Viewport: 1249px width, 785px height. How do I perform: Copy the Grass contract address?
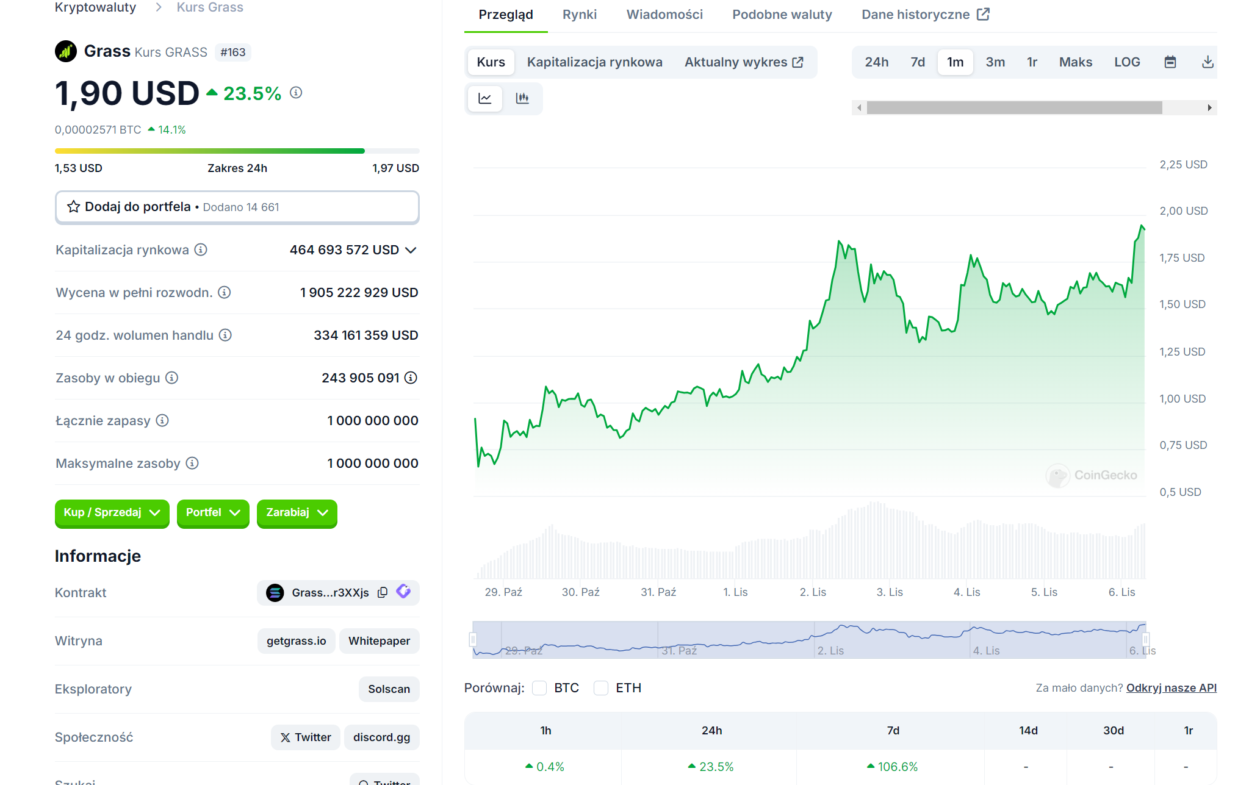tap(383, 592)
